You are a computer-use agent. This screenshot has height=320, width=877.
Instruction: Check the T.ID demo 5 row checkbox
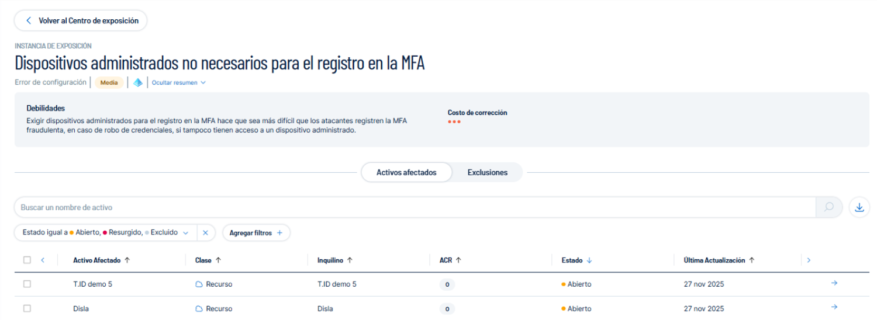tap(27, 284)
